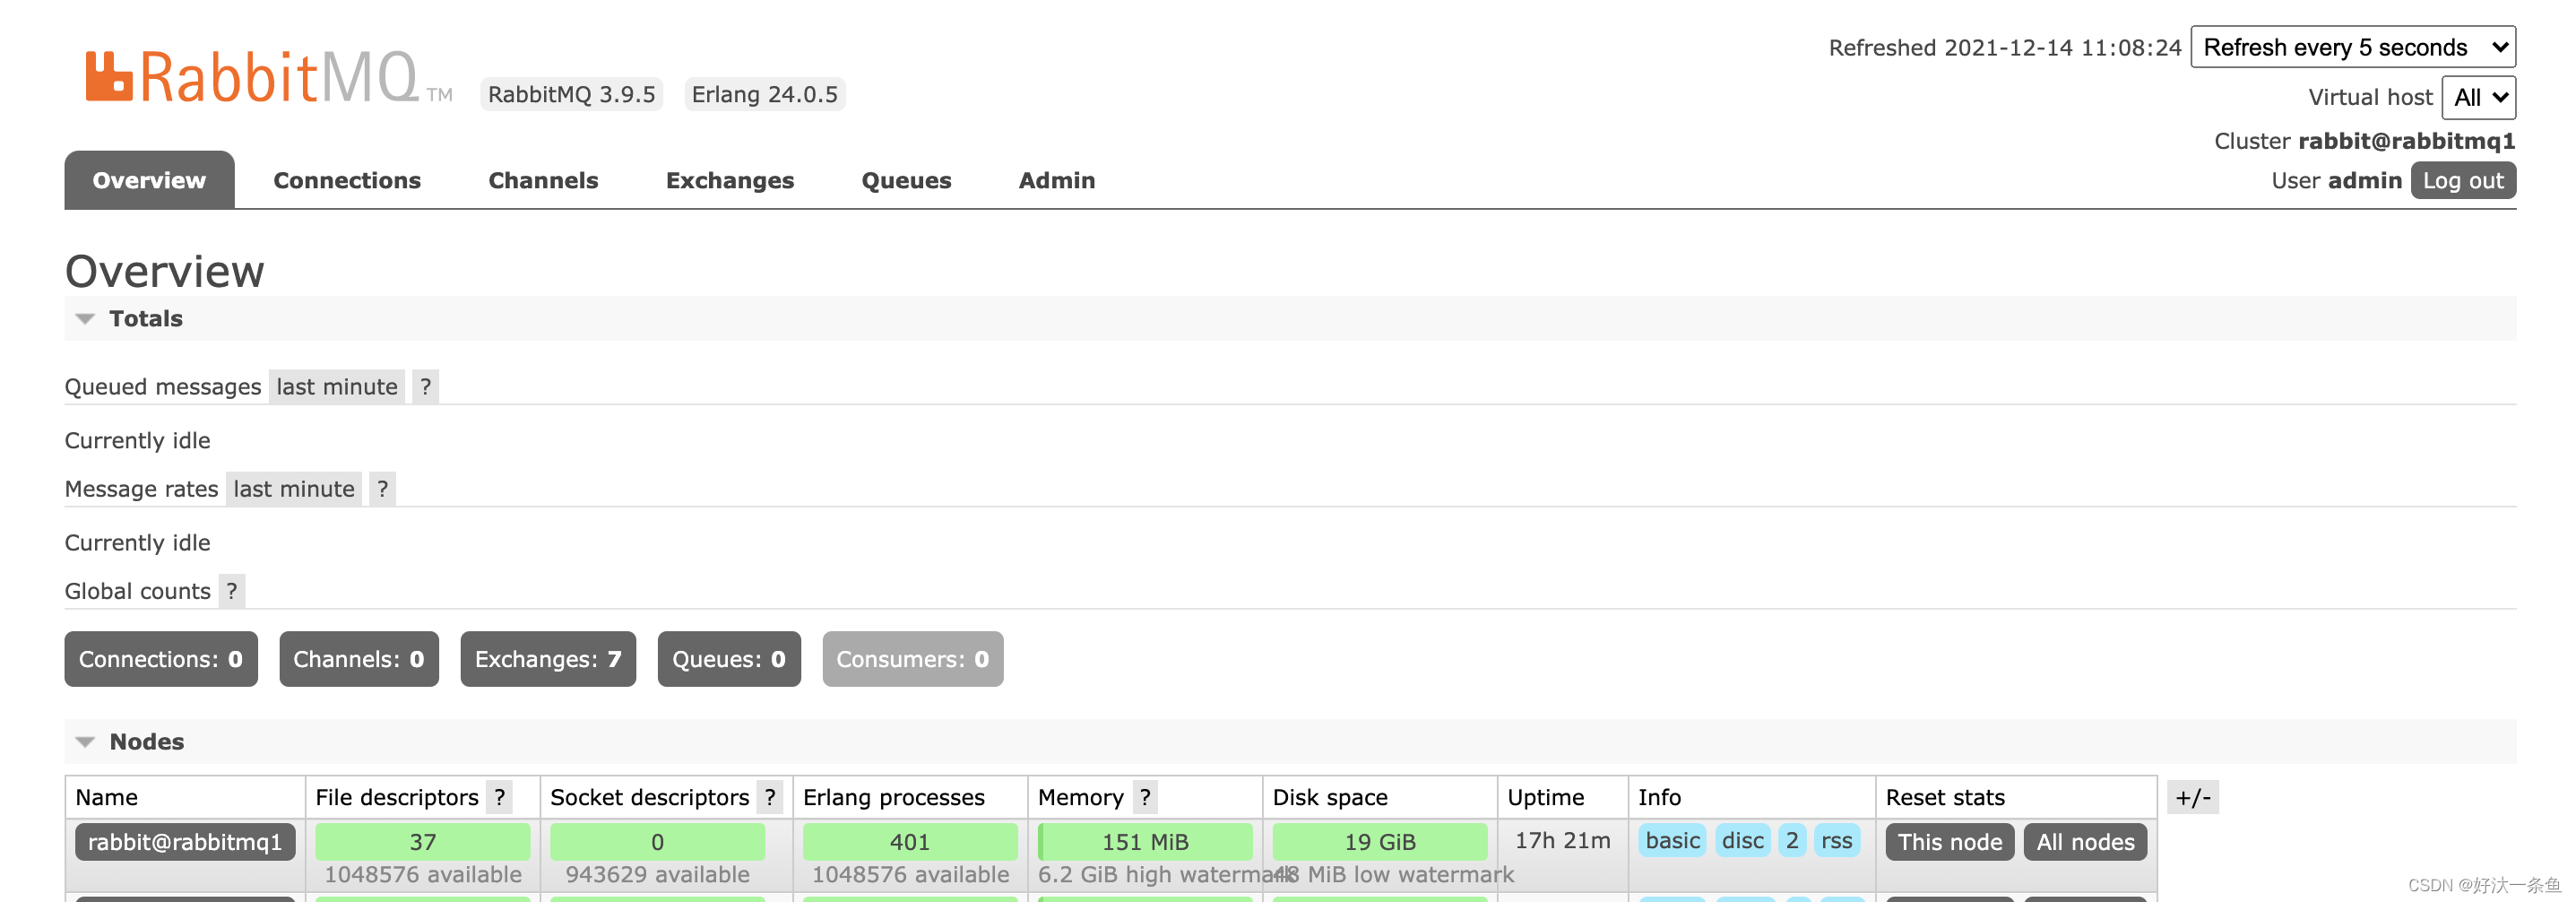Viewport: 2576px width, 902px height.
Task: Click the Connections: 0 count button
Action: pyautogui.click(x=161, y=659)
